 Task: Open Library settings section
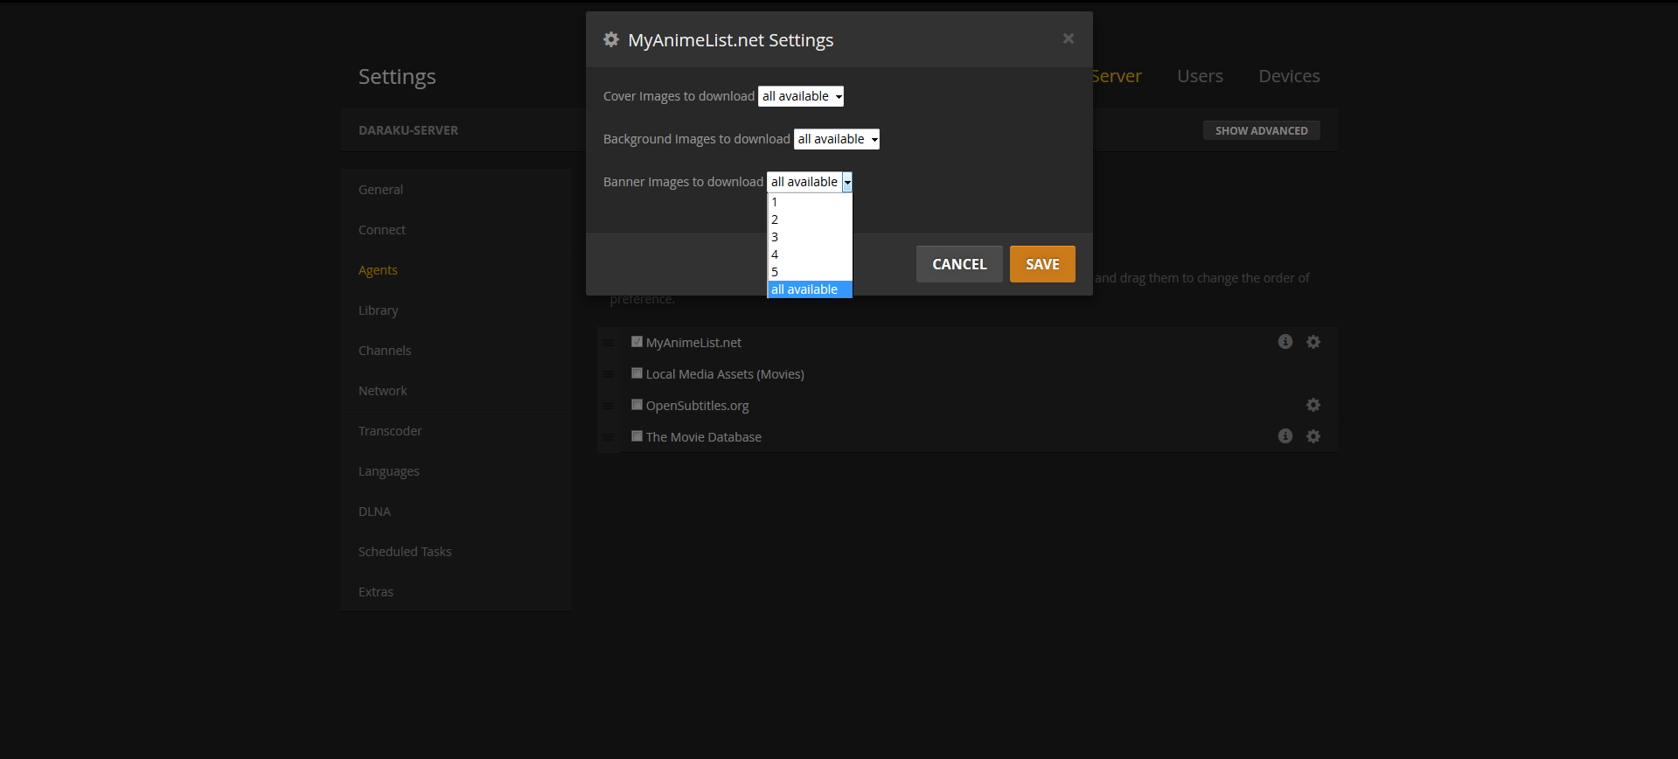coord(456,310)
